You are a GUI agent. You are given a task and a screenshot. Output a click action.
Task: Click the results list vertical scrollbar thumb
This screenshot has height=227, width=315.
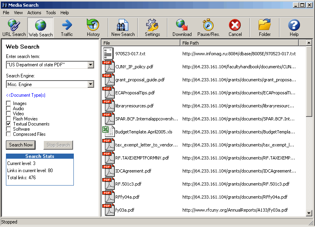click(x=309, y=81)
